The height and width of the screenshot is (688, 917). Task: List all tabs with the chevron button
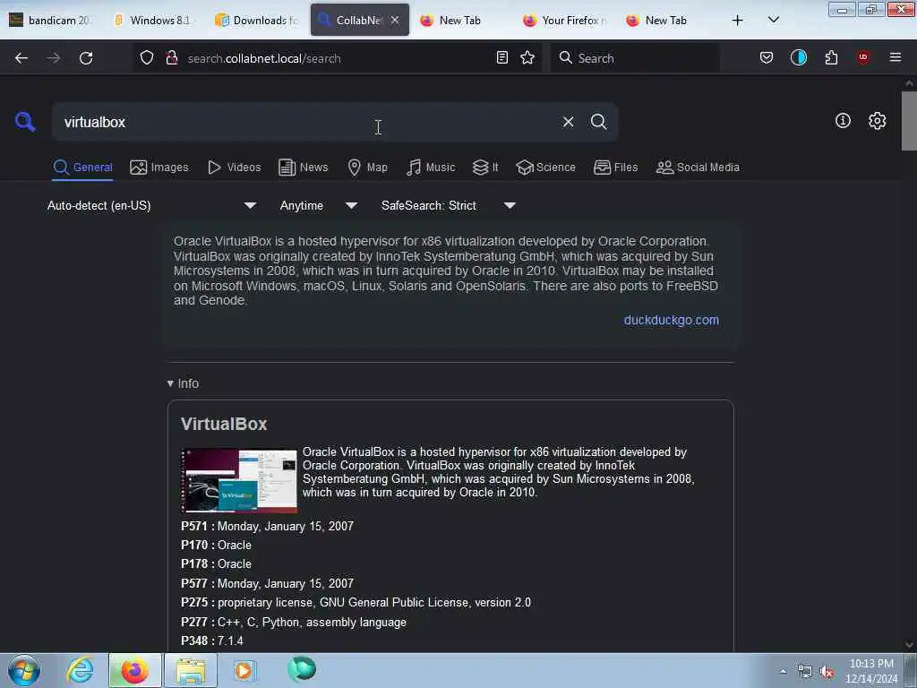pos(773,21)
